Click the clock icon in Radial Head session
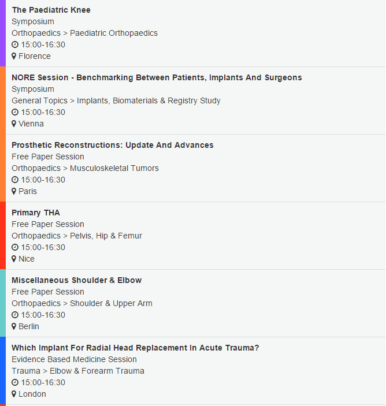Image resolution: width=386 pixels, height=406 pixels. [15, 382]
